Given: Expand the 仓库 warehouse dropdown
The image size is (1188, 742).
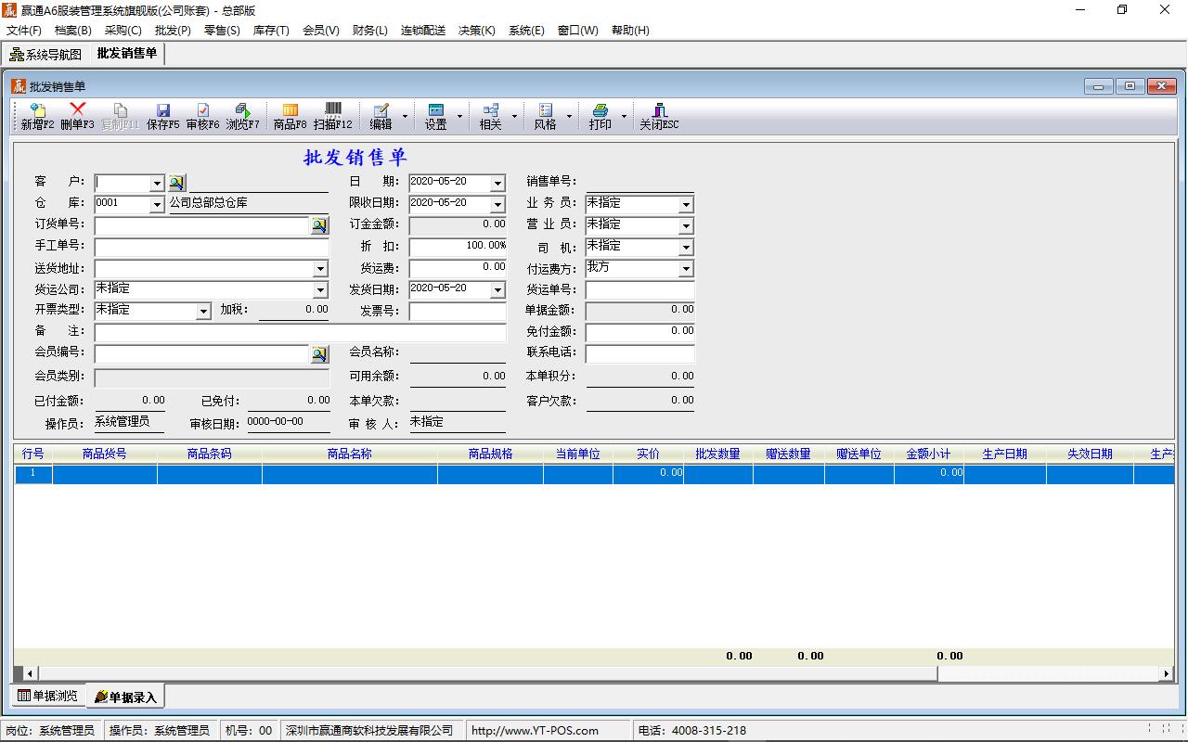Looking at the screenshot, I should coord(157,204).
